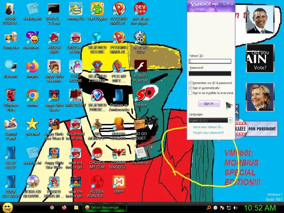The width and height of the screenshot is (284, 213).
Task: Open Angry Birds Space icon
Action: point(54,100)
